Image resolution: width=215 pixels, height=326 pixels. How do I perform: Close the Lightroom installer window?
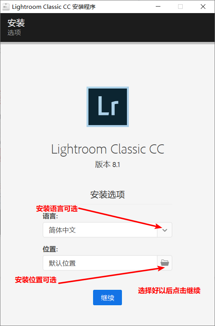(x=203, y=7)
